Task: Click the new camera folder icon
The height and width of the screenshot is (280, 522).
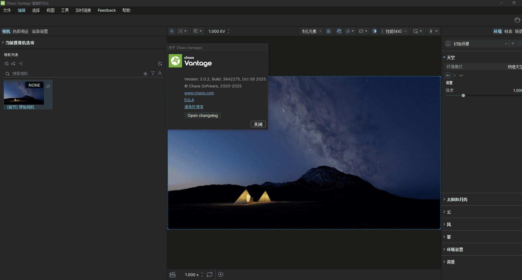Action: point(160,64)
